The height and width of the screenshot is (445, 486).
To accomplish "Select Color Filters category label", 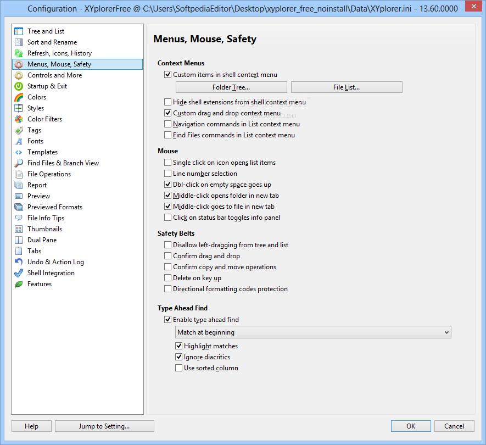I will (x=44, y=119).
